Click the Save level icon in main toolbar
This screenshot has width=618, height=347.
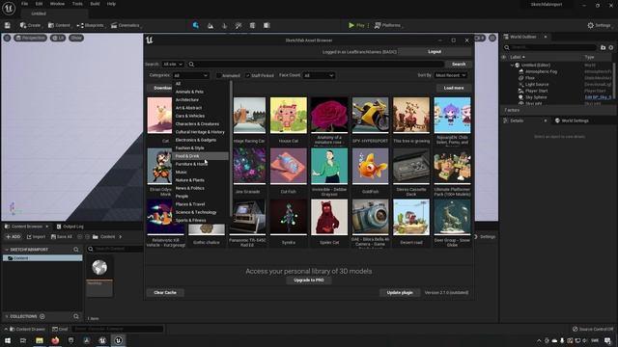(7, 25)
